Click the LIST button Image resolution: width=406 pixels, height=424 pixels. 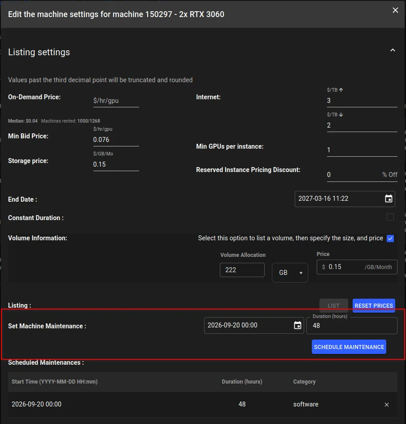(x=334, y=305)
